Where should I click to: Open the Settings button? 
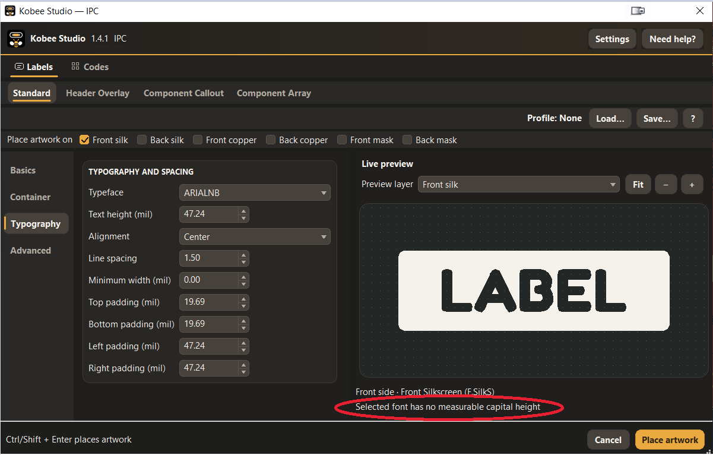tap(612, 39)
